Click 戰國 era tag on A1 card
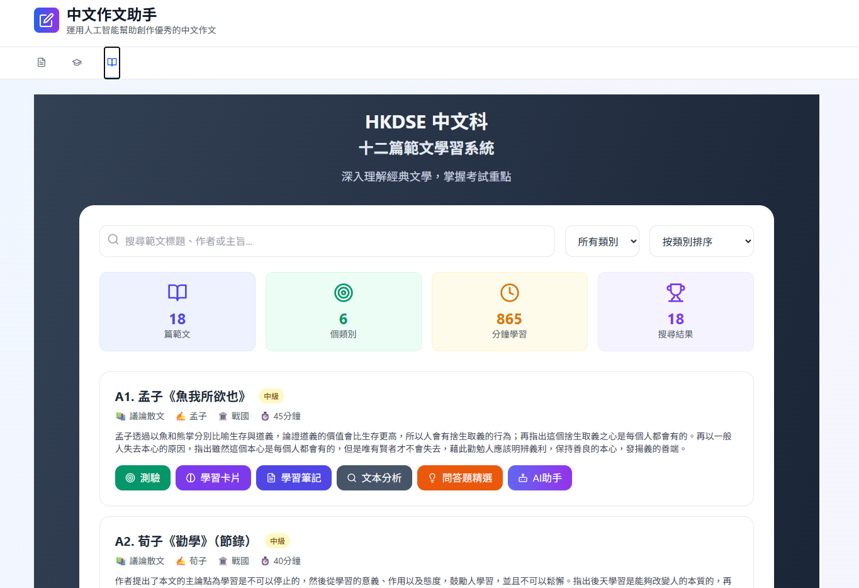 [x=233, y=416]
